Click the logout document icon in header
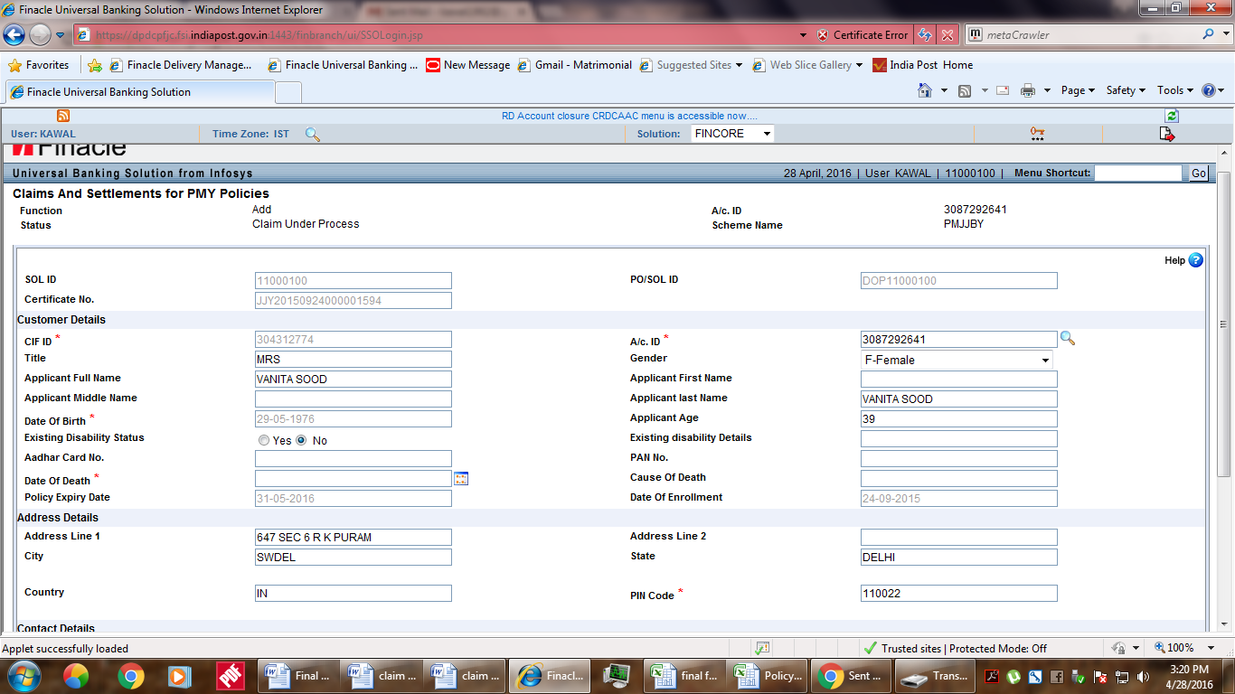Image resolution: width=1235 pixels, height=694 pixels. 1166,134
